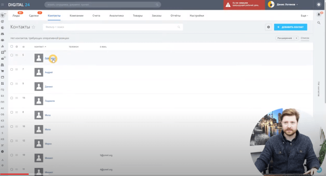326x176 pixels.
Task: Open the CRM funnel icon in left sidebar
Action: click(x=2, y=15)
